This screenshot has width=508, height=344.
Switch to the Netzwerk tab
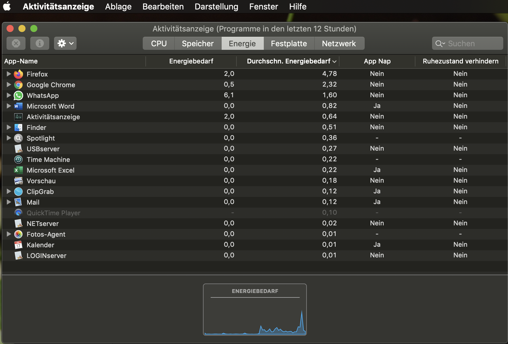(339, 44)
